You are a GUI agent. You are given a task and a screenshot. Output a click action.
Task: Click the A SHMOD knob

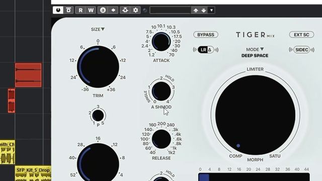point(161,91)
